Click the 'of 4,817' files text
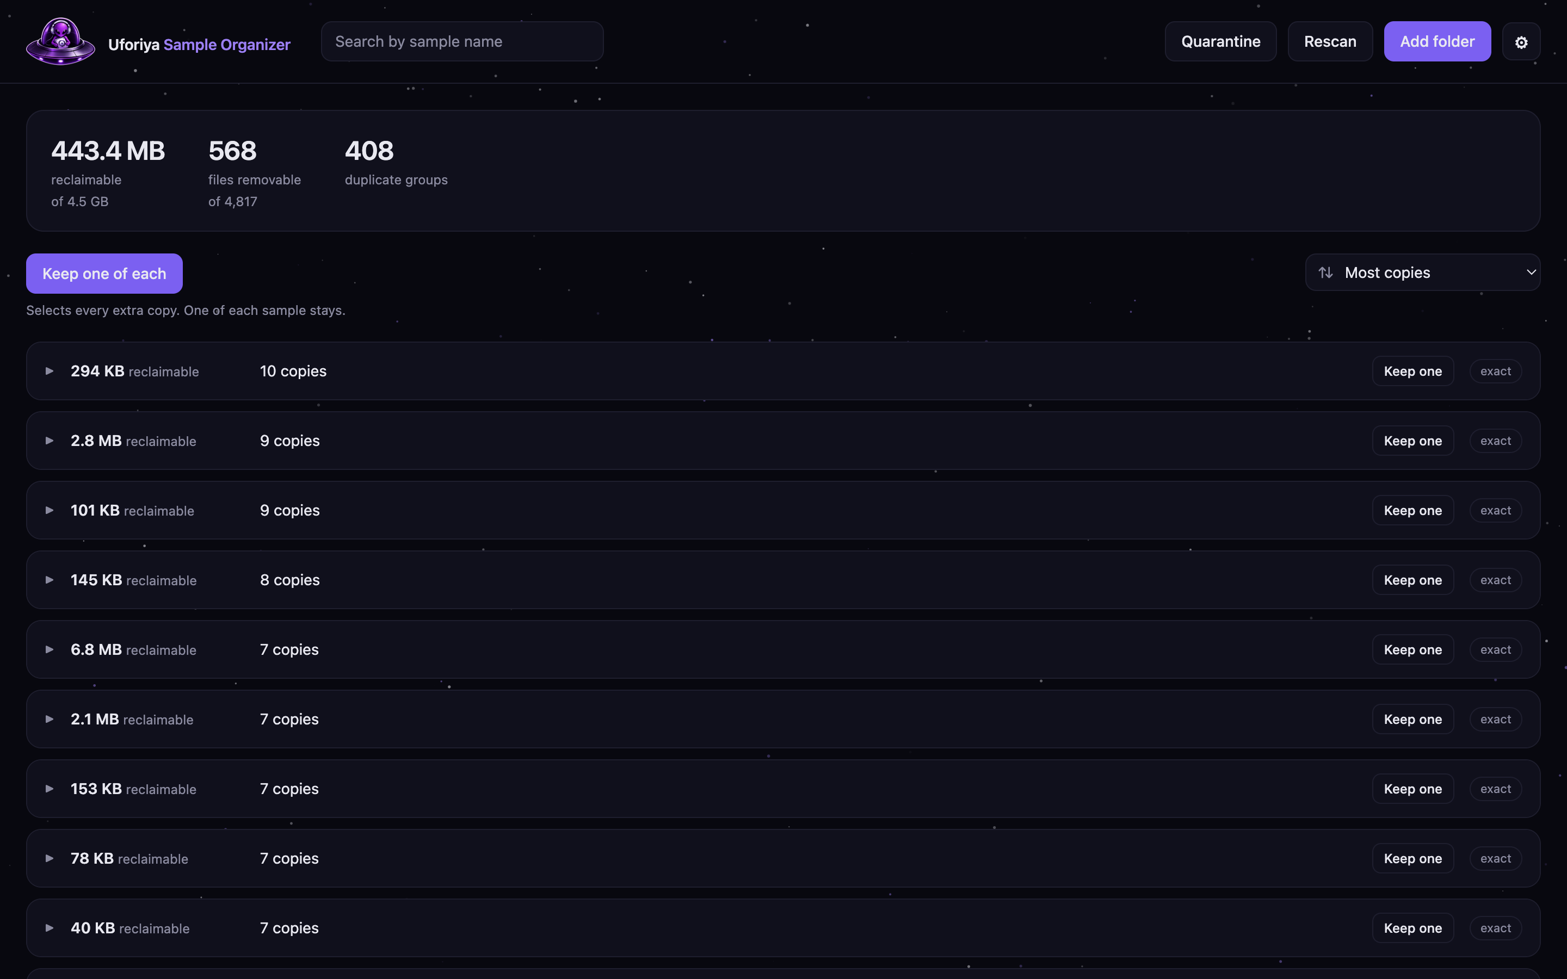Image resolution: width=1567 pixels, height=979 pixels. [x=232, y=201]
